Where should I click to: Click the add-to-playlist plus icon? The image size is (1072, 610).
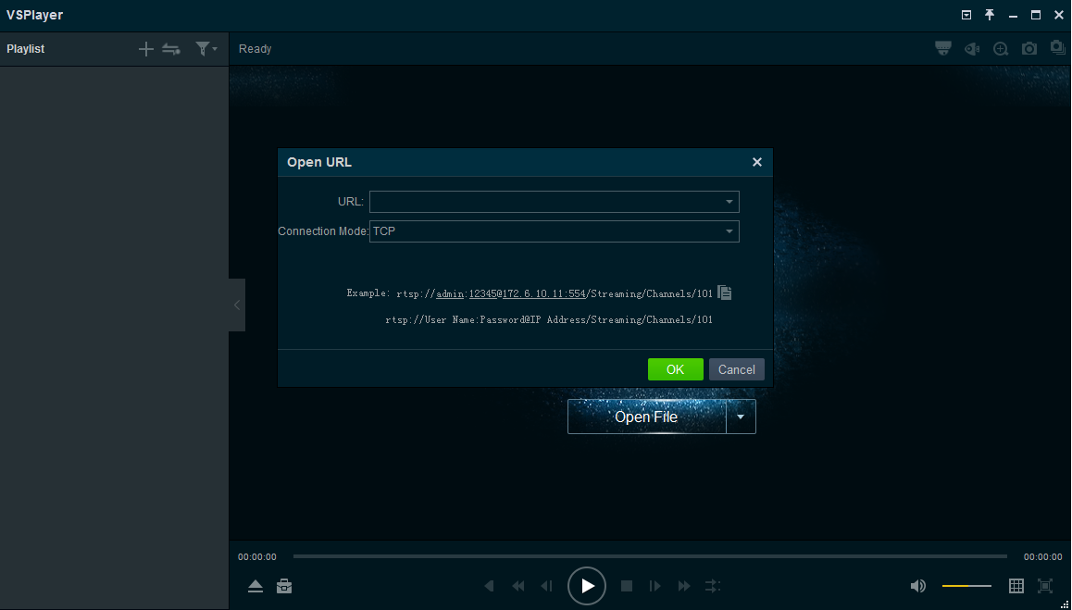coord(145,49)
